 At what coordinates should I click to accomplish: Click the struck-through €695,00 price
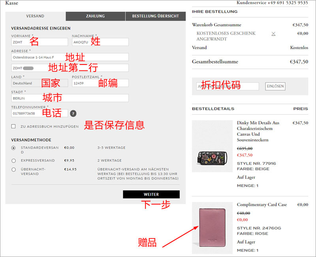pyautogui.click(x=245, y=149)
